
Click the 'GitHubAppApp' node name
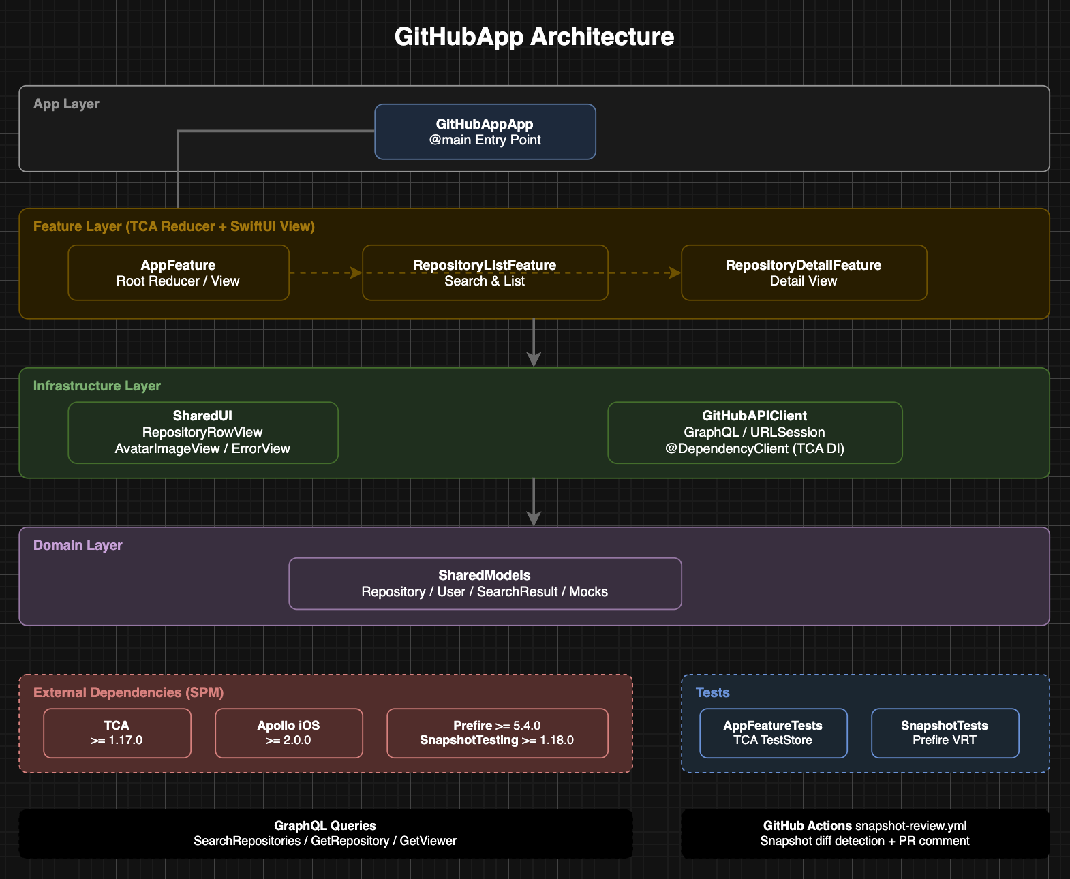[485, 124]
